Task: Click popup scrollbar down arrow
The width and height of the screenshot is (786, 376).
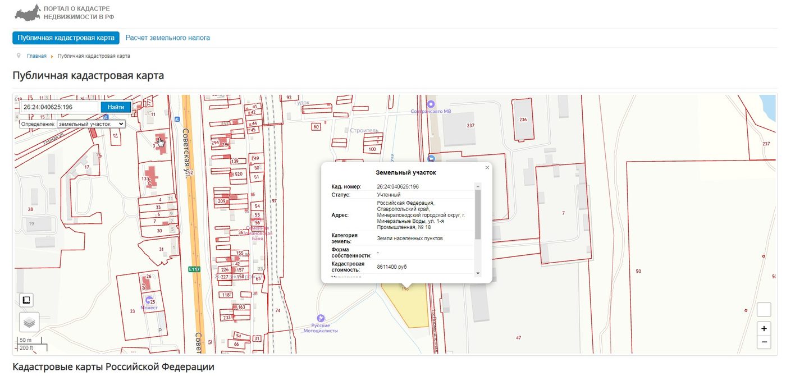Action: tap(478, 273)
